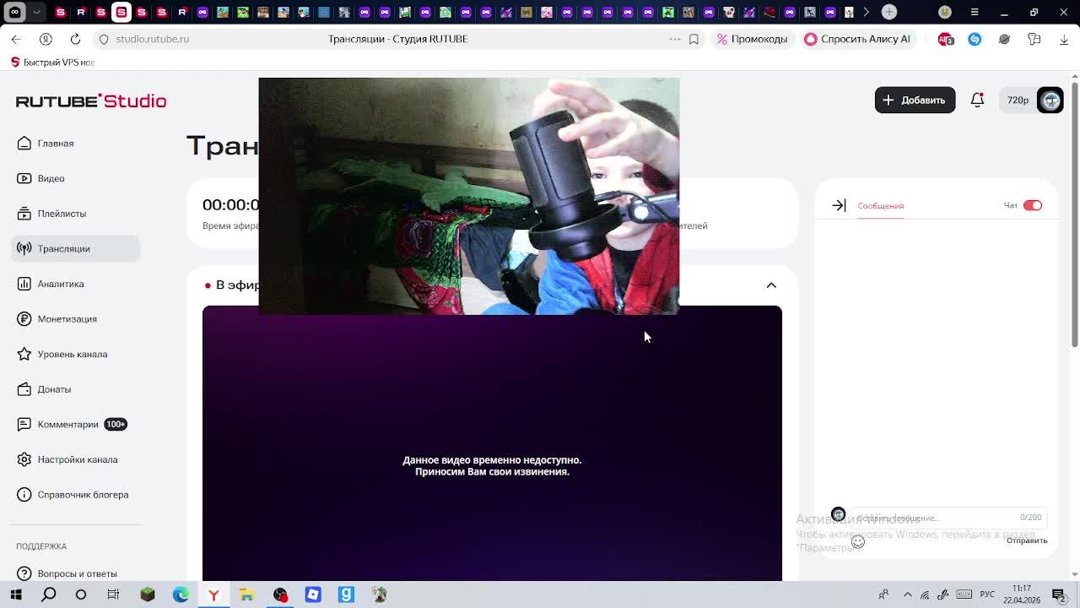Click the Настройки канала gear icon

[24, 459]
